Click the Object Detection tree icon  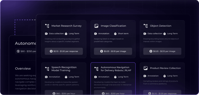[146, 26]
